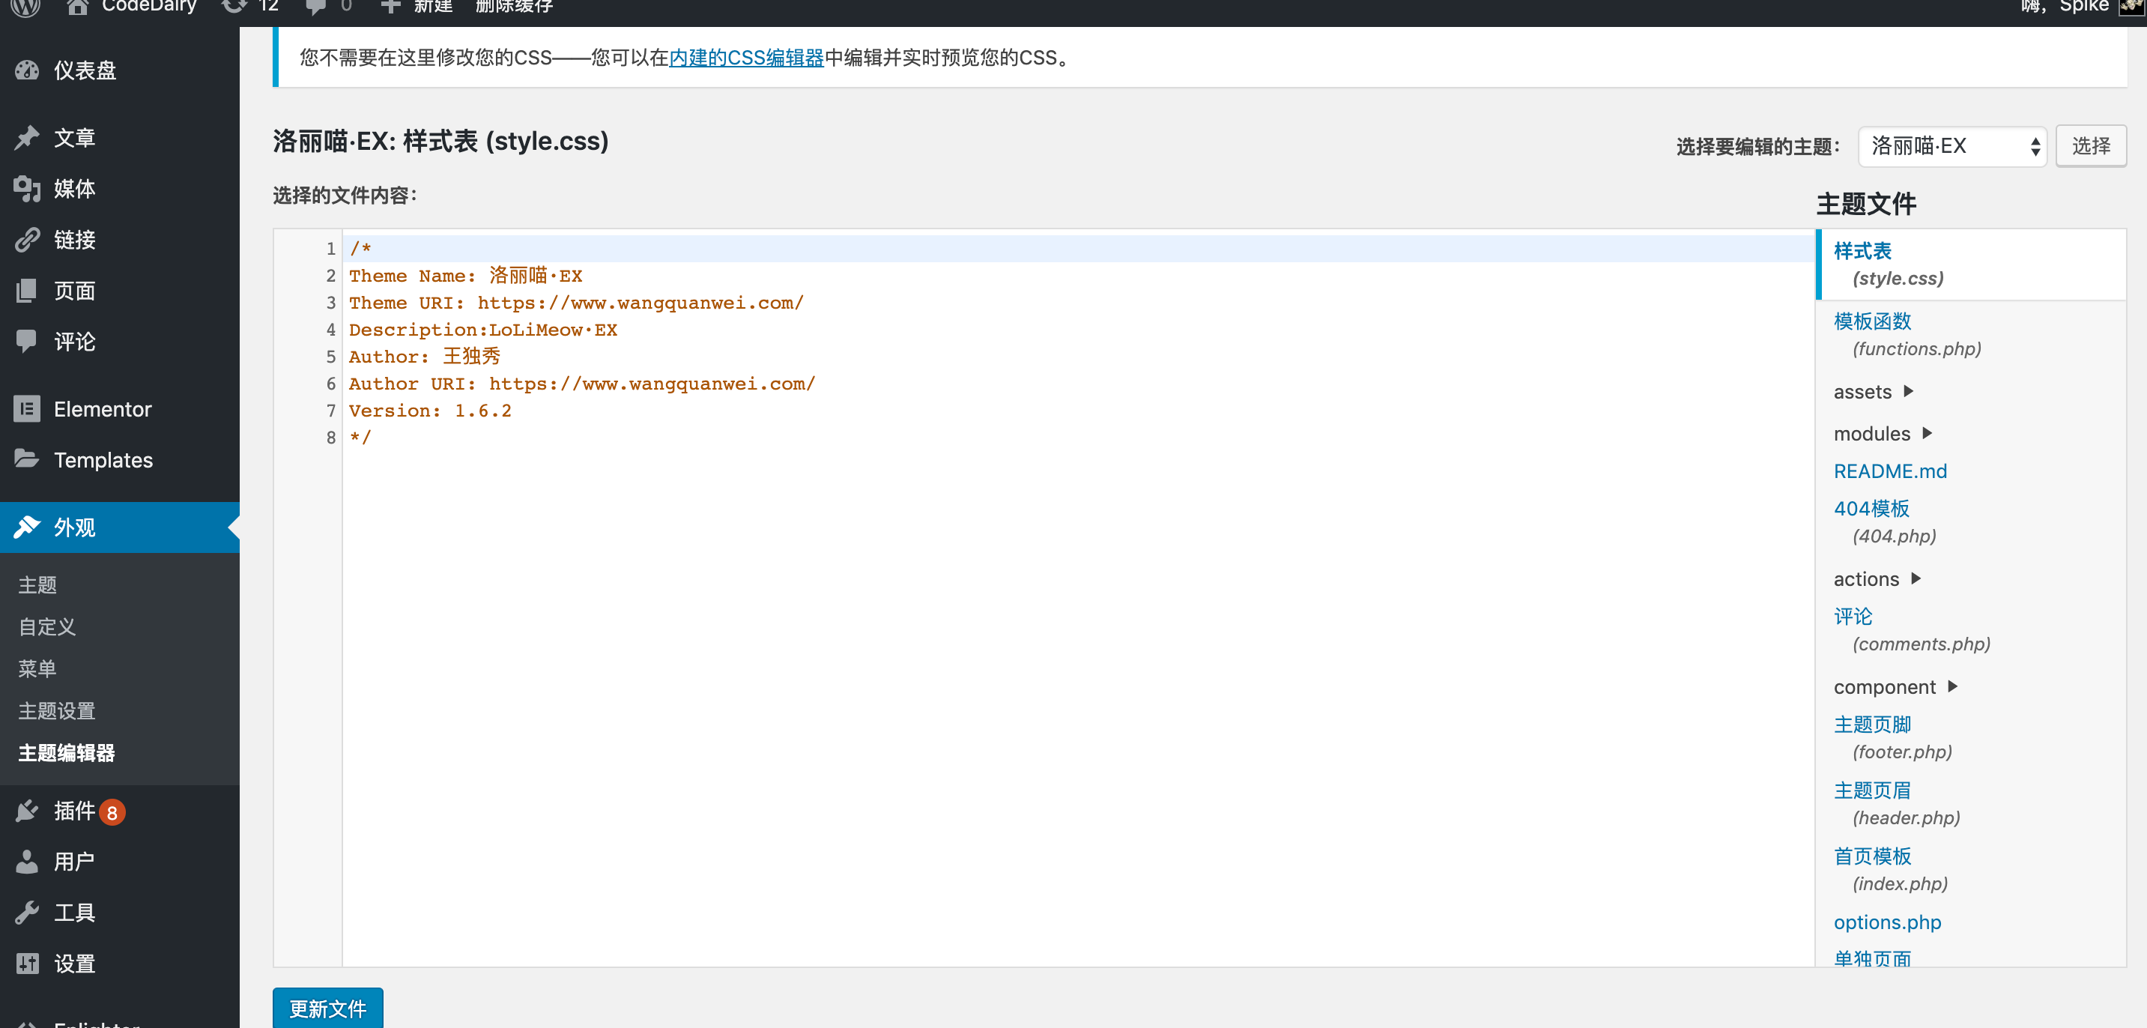Viewport: 2147px width, 1028px height.
Task: Click the plus icon beside 新建
Action: tap(390, 7)
